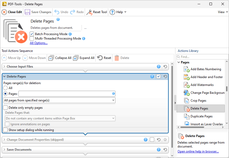Enable Multi-Threaded Processing Mode
Viewport: 229px width, 158px height.
point(32,39)
